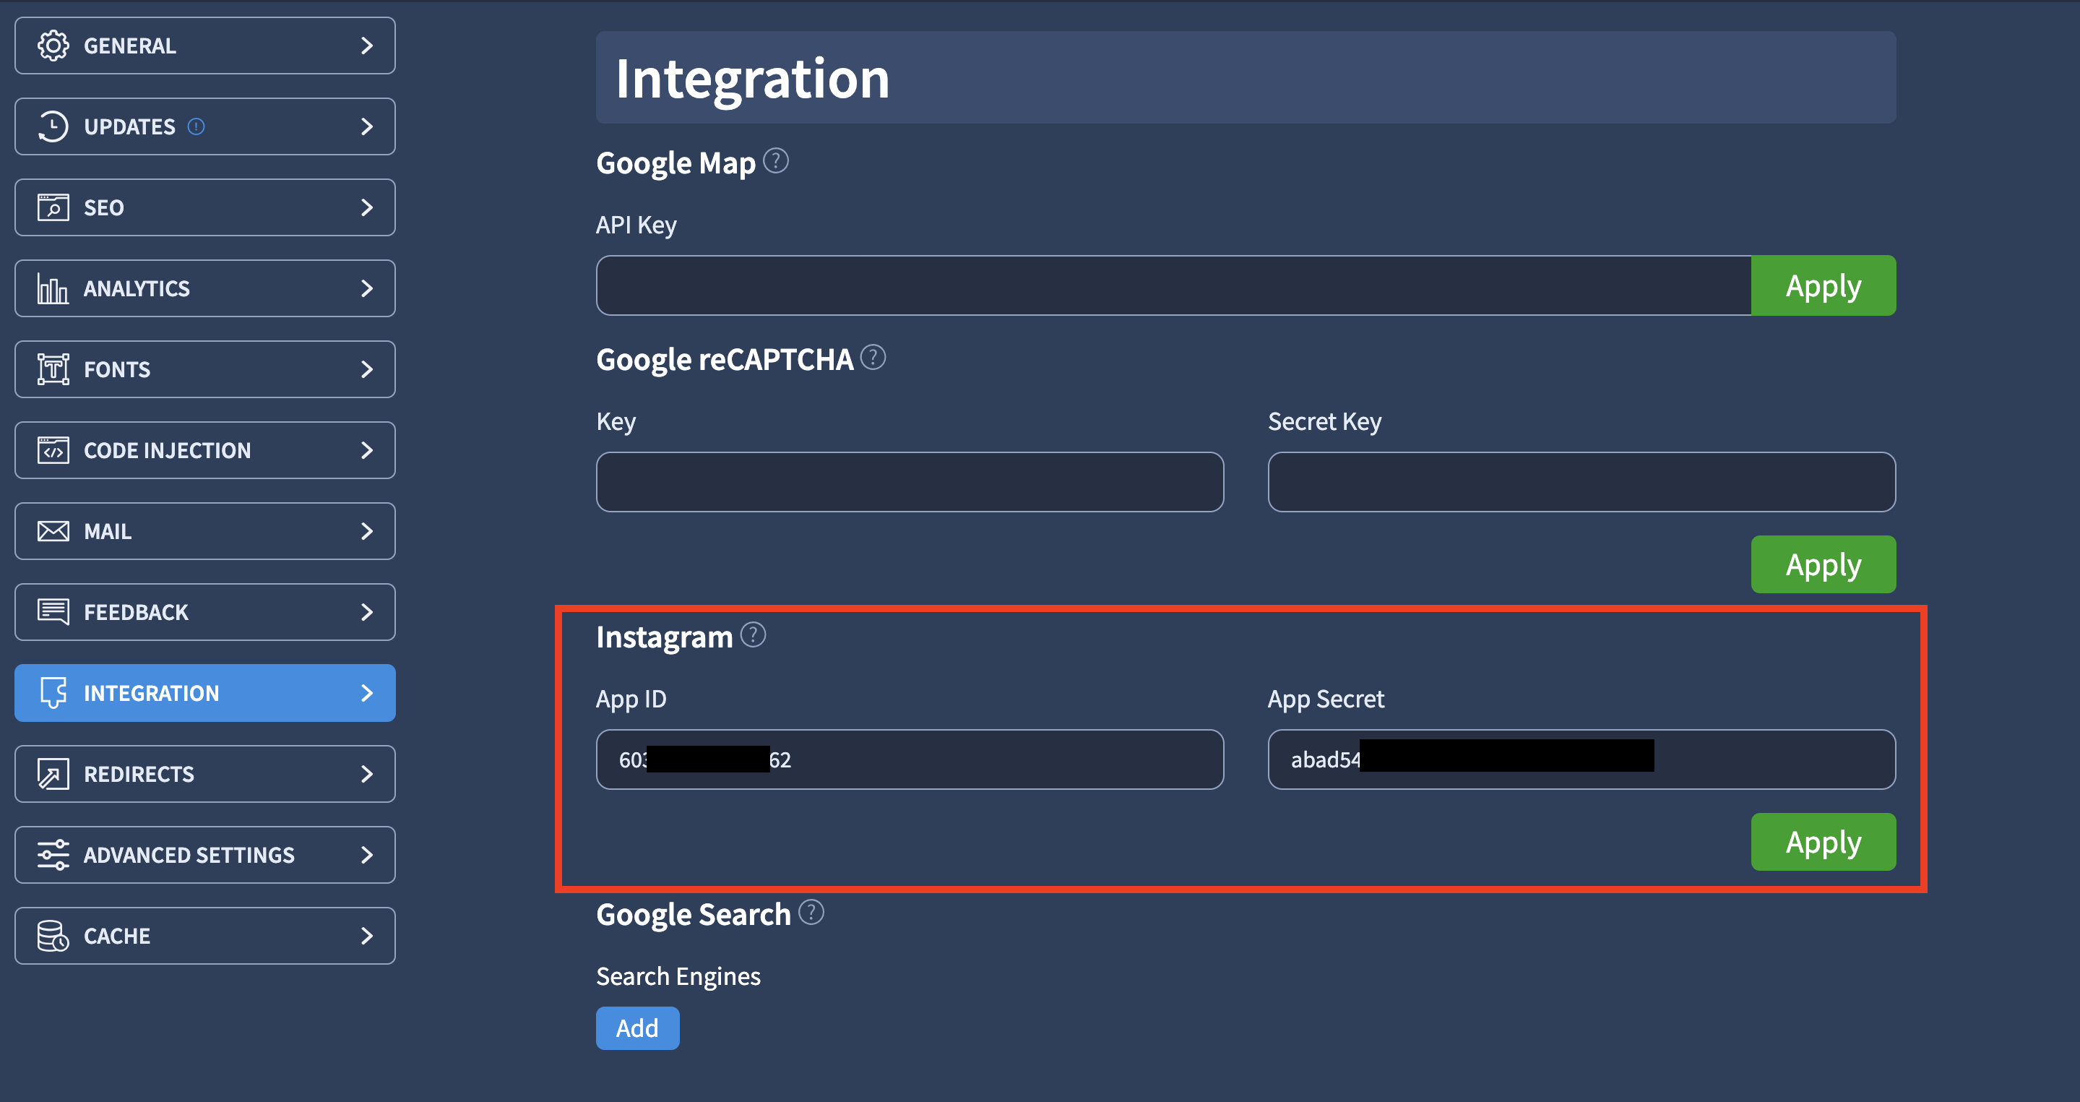Focus the Instagram App Secret field
The image size is (2080, 1102).
1581,759
